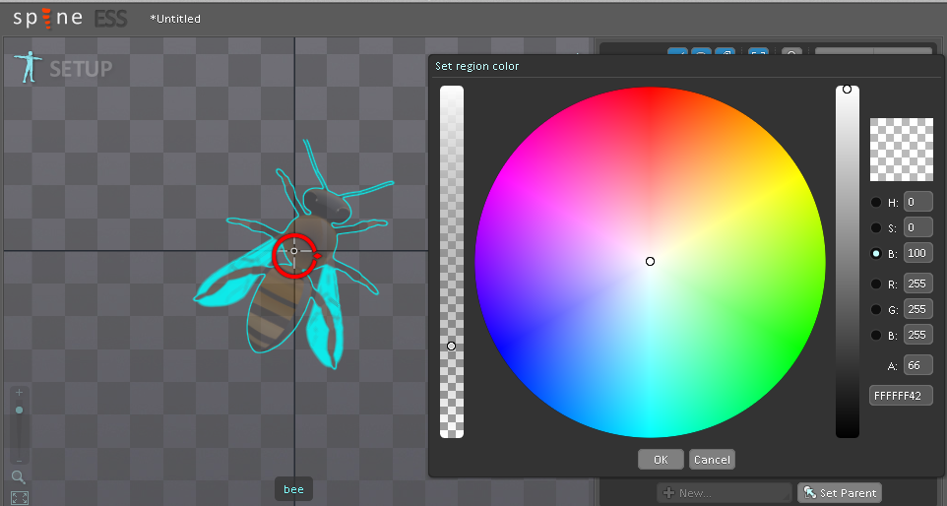This screenshot has width=947, height=506.
Task: Click the New... button
Action: pos(725,492)
